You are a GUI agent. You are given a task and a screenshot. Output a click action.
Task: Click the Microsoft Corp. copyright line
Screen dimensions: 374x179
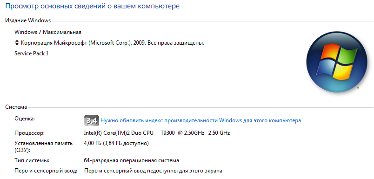(109, 43)
